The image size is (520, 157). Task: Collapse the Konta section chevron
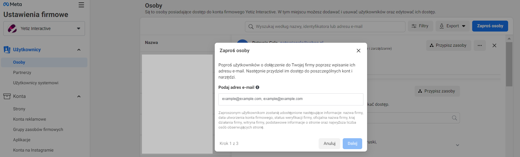79,96
